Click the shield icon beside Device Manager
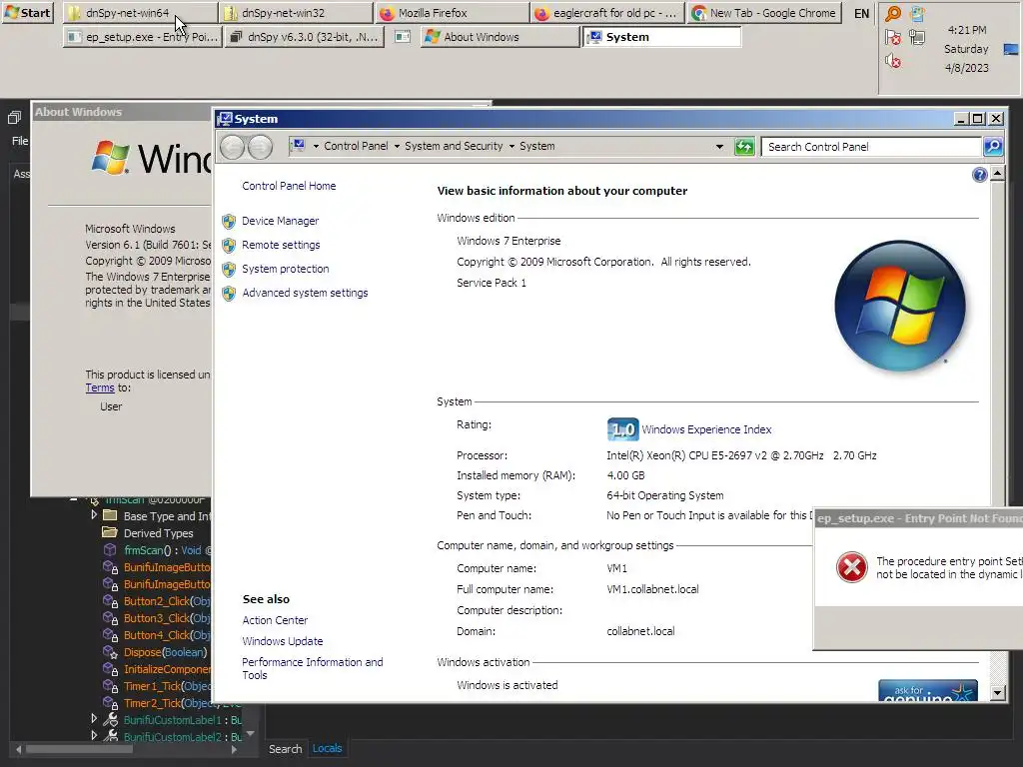The height and width of the screenshot is (767, 1023). point(229,222)
